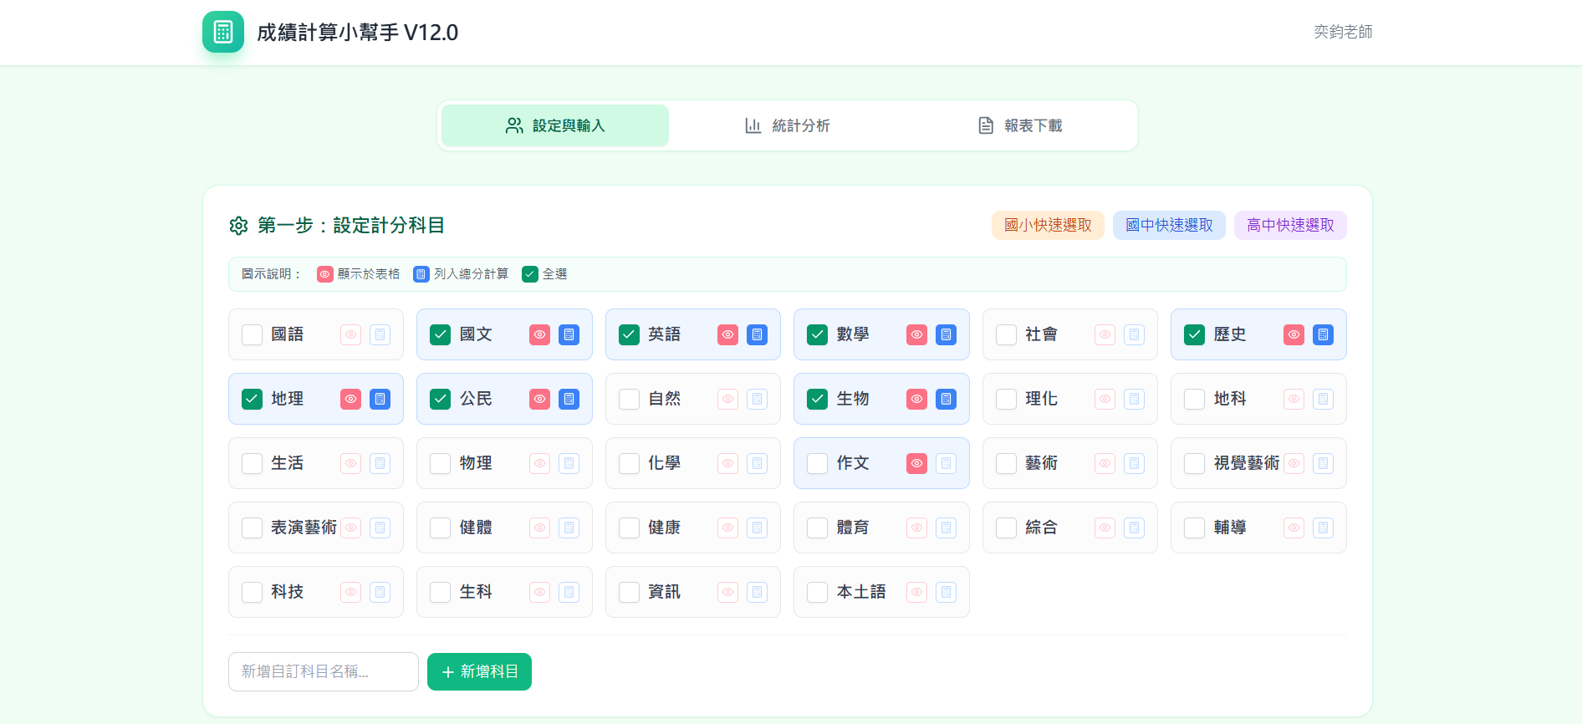Enable eye display icon for 國語

(351, 334)
